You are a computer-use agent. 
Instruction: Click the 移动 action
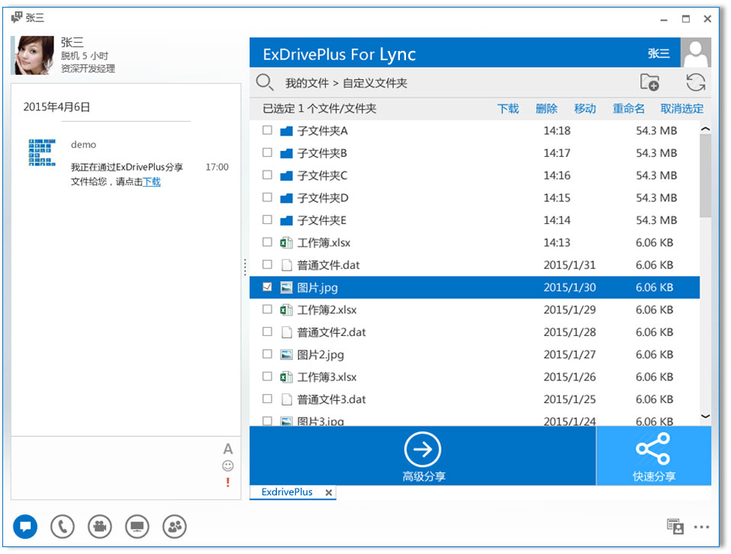click(x=585, y=108)
